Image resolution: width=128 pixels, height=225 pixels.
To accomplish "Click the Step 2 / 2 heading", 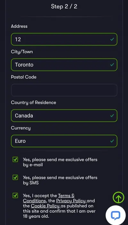I will [x=64, y=6].
